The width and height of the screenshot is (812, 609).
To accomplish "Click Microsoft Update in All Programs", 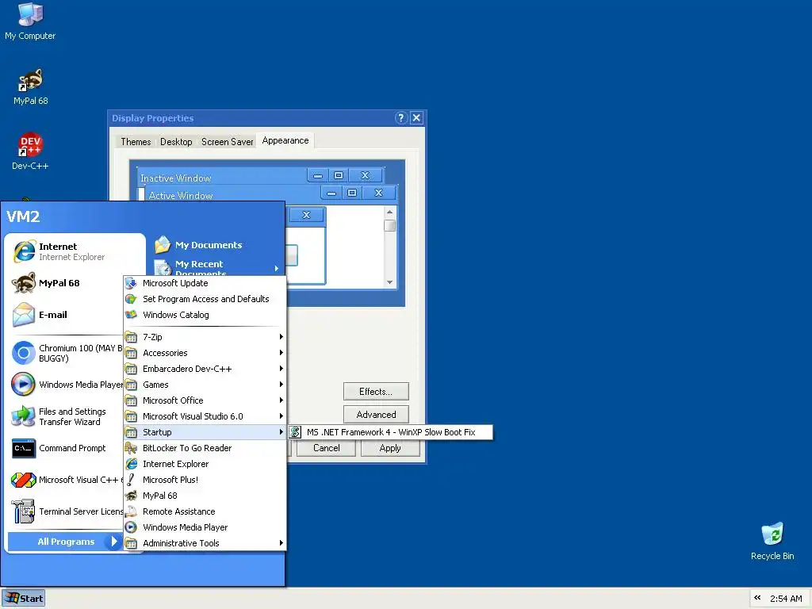I will click(x=205, y=283).
